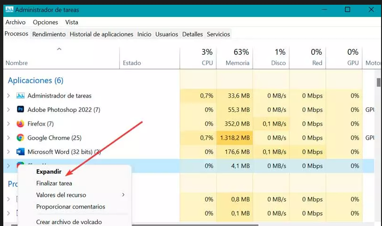The image size is (382, 226).
Task: Click the Firefox icon in process list
Action: point(20,124)
